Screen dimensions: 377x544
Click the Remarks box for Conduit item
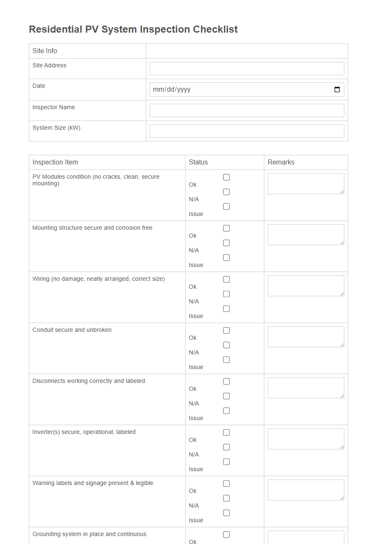tap(306, 336)
